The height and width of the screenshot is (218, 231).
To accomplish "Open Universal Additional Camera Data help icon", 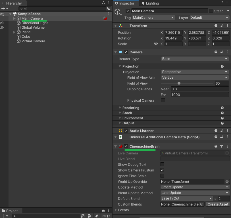I will (216, 137).
